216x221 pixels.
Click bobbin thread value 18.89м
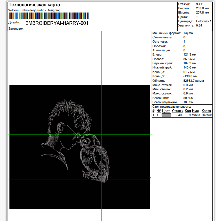[188, 102]
